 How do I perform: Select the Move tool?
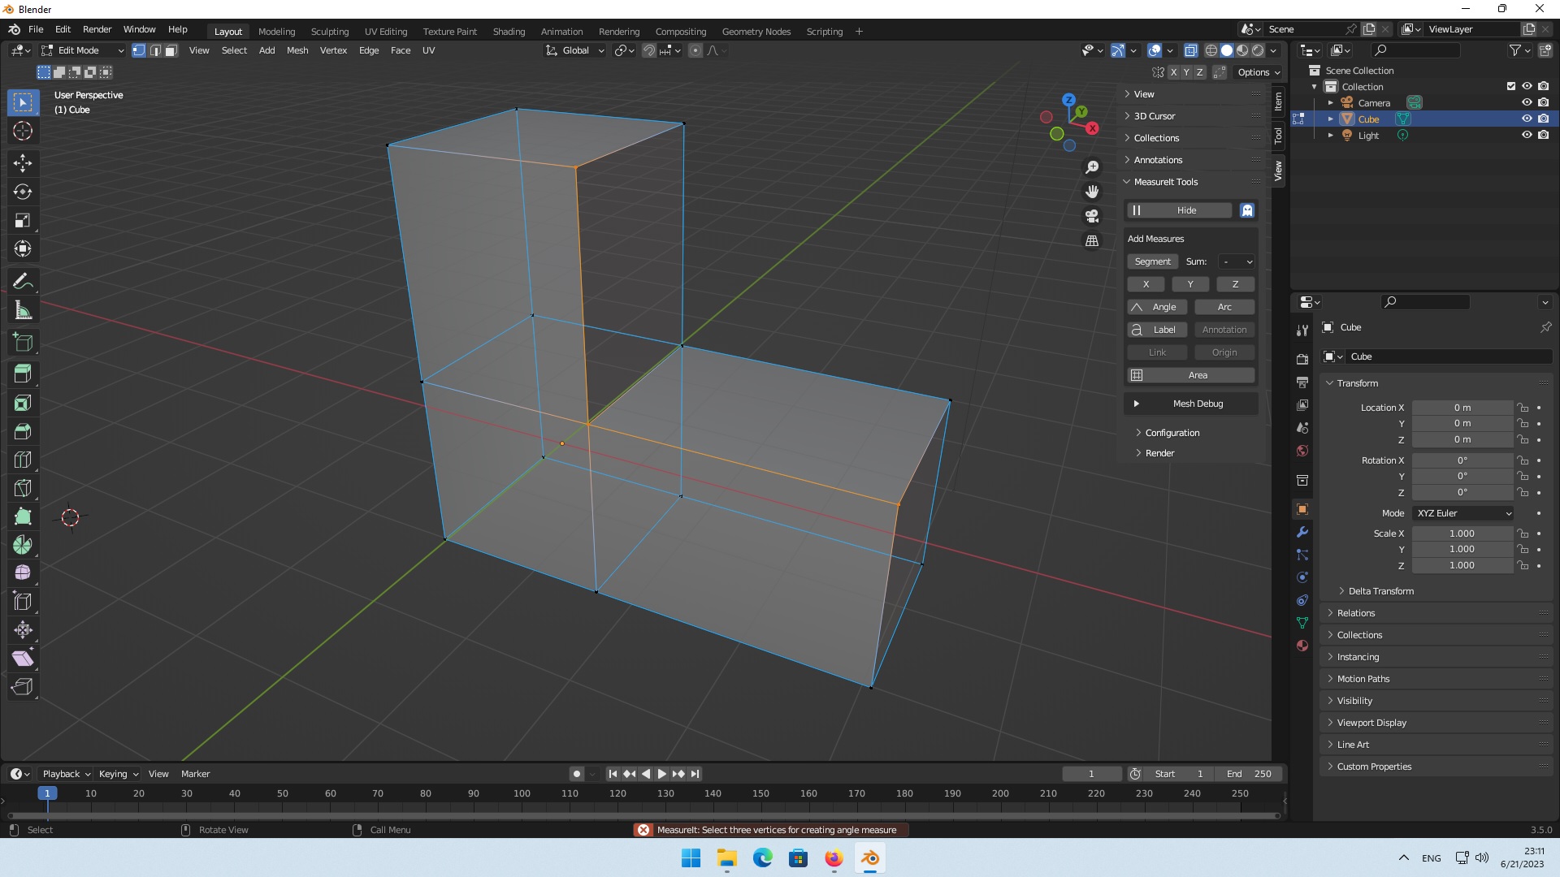[x=23, y=163]
